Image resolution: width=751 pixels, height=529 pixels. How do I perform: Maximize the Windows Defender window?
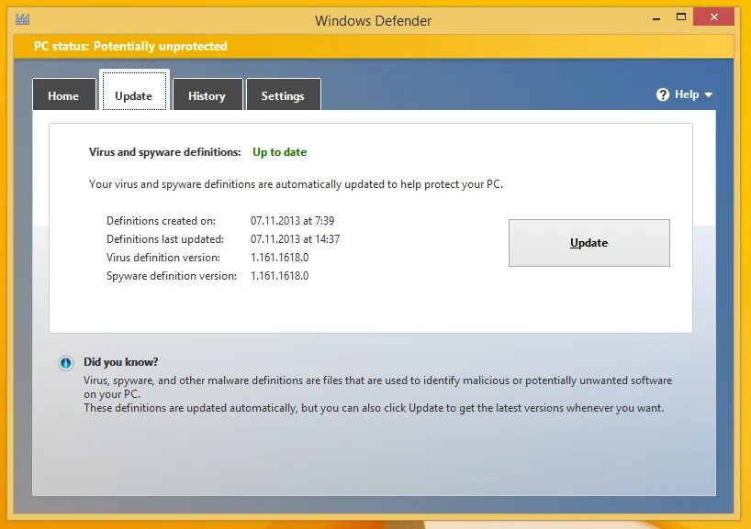point(681,17)
